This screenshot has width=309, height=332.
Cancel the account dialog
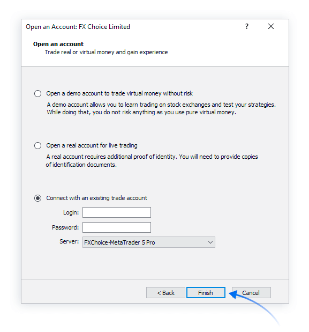point(251,293)
